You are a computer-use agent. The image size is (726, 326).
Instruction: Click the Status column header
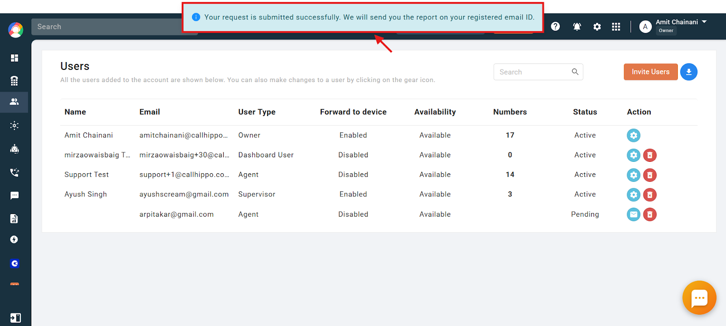pyautogui.click(x=585, y=112)
